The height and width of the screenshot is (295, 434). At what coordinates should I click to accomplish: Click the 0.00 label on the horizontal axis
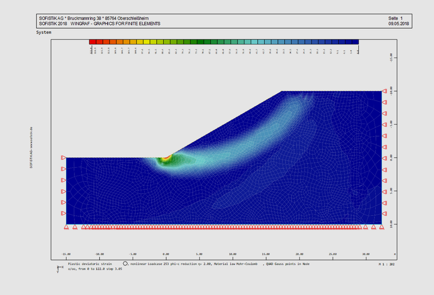[166, 253]
